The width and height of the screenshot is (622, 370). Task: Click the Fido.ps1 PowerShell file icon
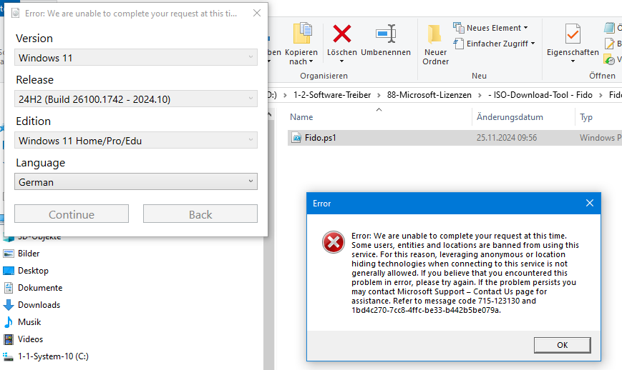296,138
